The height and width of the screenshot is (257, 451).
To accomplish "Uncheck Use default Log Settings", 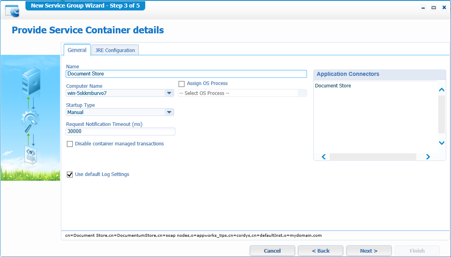I will click(70, 174).
